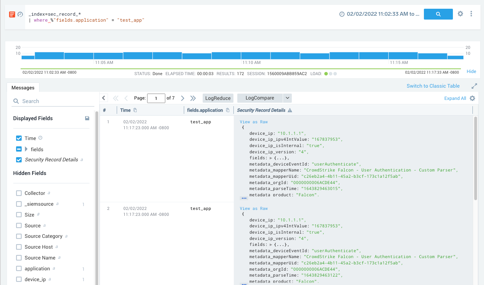Screen dimensions: 484x285
Task: Expand the fields object in first record
Action: click(271, 158)
